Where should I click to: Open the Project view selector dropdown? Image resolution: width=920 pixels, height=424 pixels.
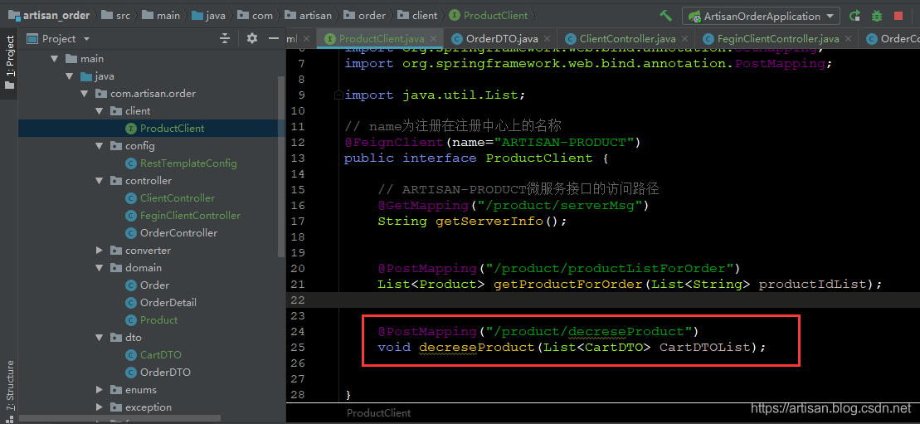pyautogui.click(x=86, y=39)
